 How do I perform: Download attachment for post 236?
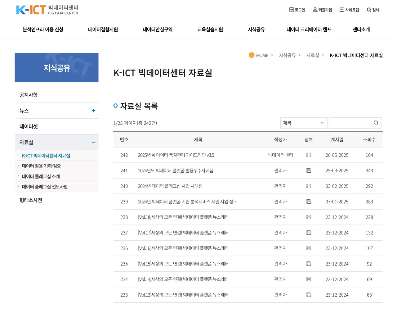click(x=309, y=248)
